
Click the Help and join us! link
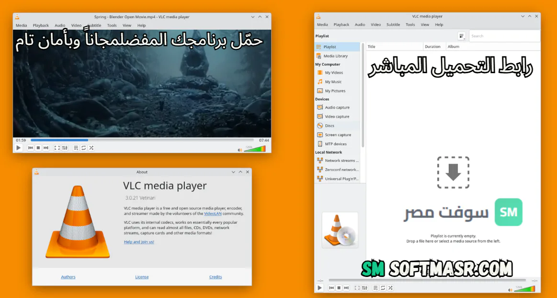139,242
